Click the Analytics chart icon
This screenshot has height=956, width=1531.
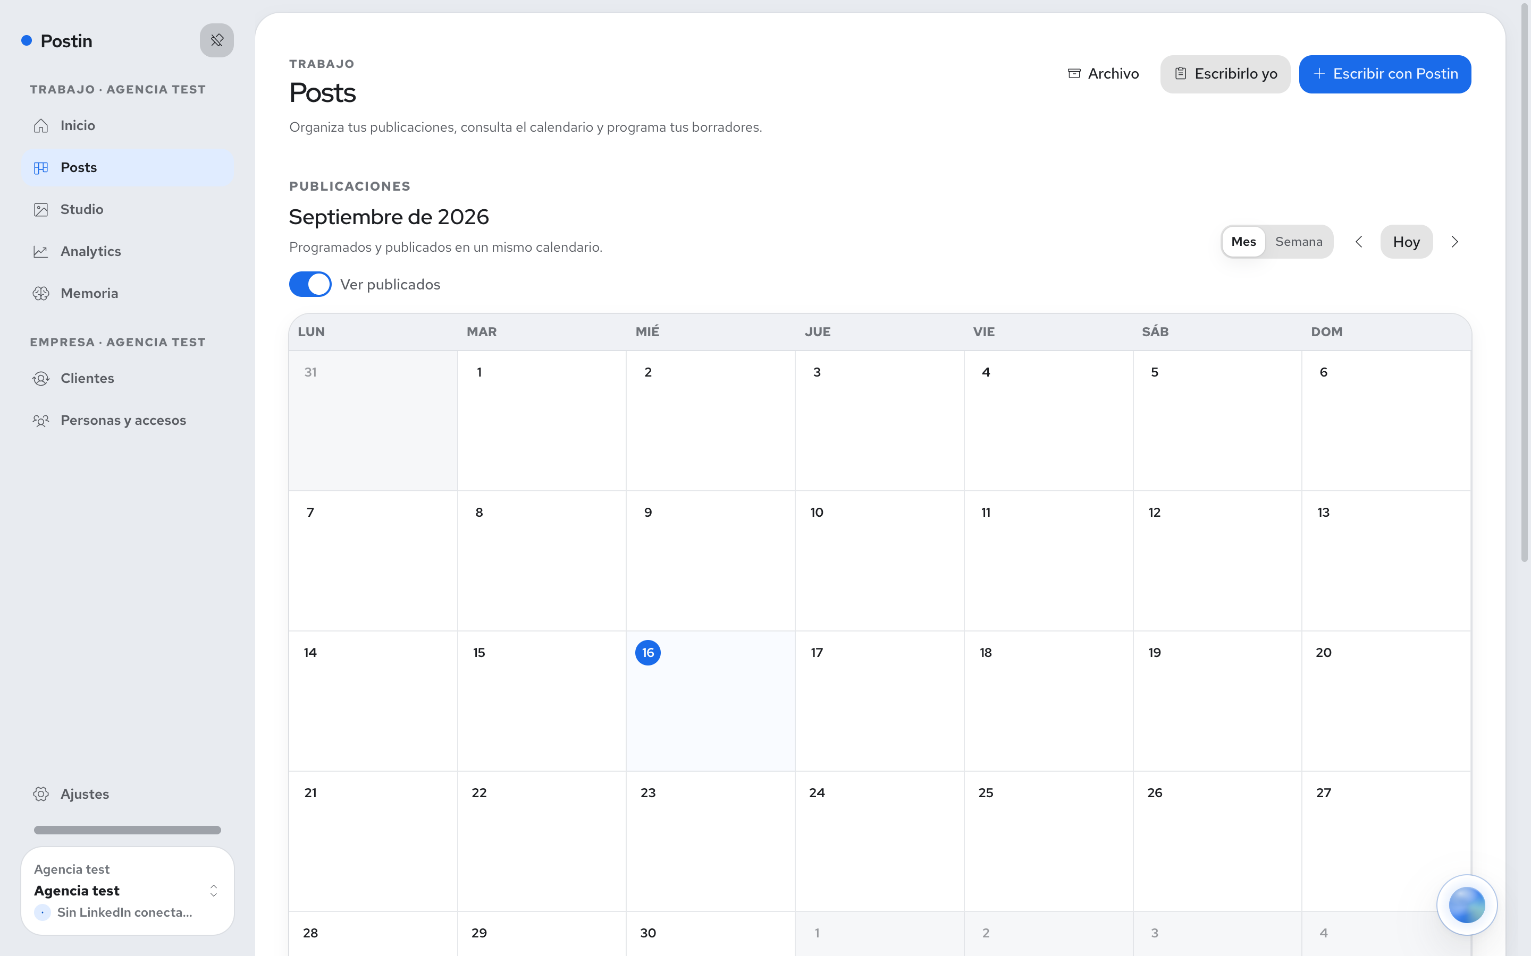(41, 252)
